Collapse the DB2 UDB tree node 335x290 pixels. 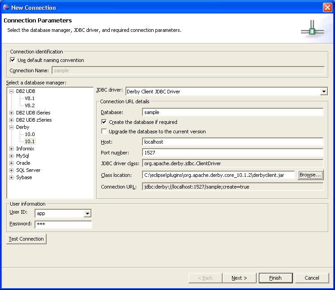pyautogui.click(x=12, y=91)
